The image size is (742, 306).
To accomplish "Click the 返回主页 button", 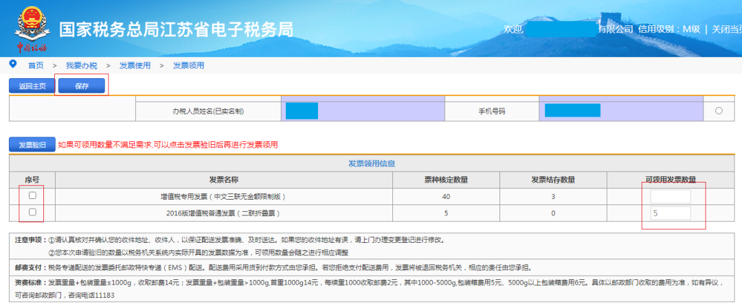I will point(32,86).
